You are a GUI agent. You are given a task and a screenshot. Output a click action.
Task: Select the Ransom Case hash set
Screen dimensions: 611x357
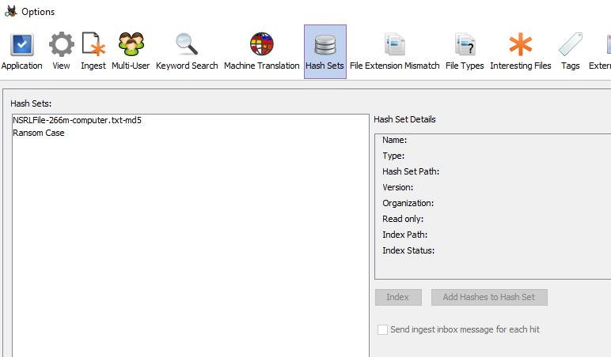39,133
